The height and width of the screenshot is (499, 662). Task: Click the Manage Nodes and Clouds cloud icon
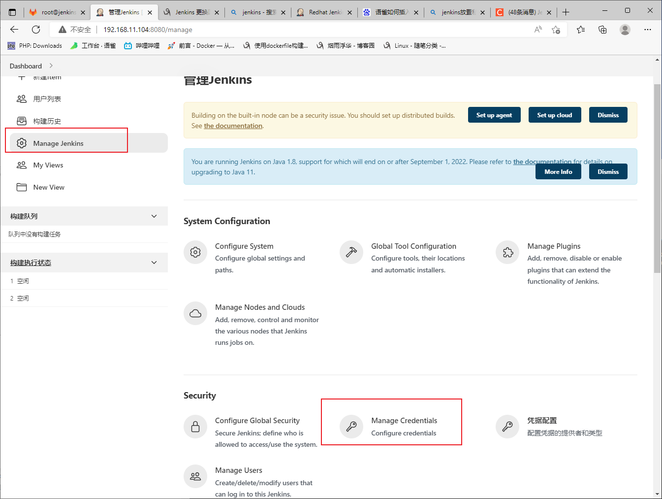pyautogui.click(x=195, y=313)
